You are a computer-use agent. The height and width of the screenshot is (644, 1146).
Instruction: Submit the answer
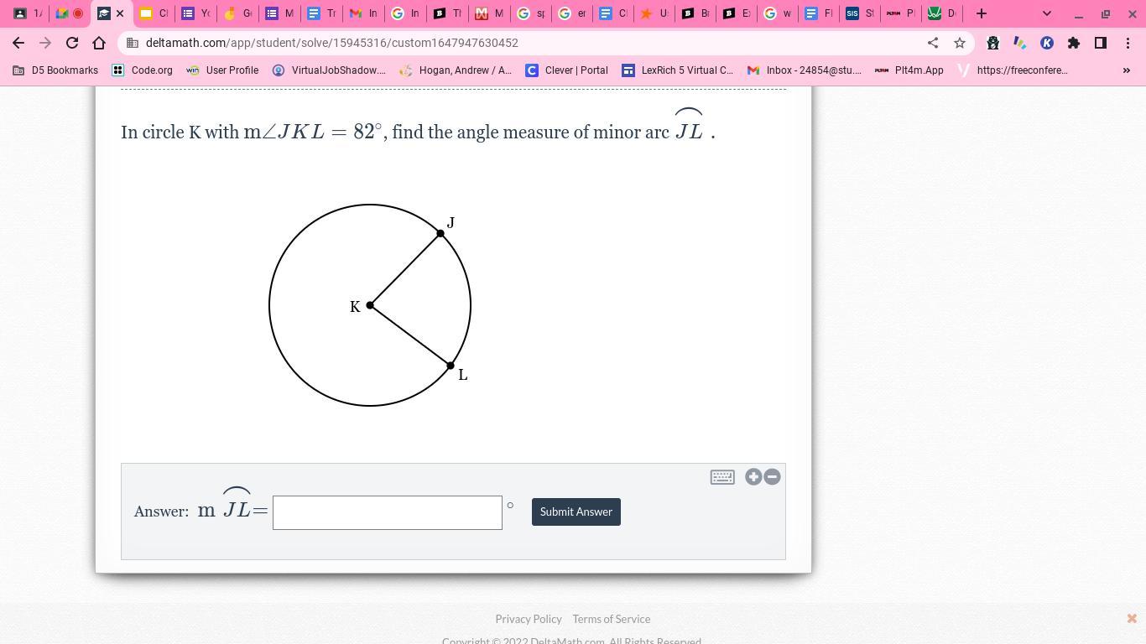coord(576,512)
